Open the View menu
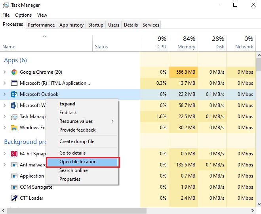 pyautogui.click(x=42, y=15)
